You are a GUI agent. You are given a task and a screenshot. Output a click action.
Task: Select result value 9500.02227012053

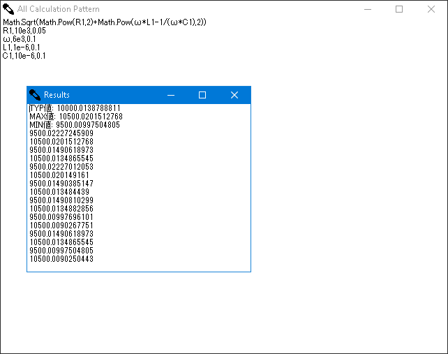61,167
